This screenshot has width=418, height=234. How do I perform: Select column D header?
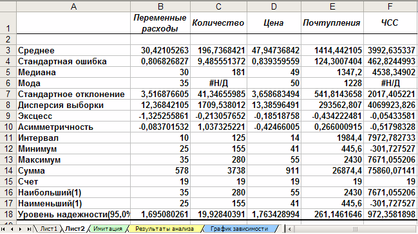coord(274,6)
